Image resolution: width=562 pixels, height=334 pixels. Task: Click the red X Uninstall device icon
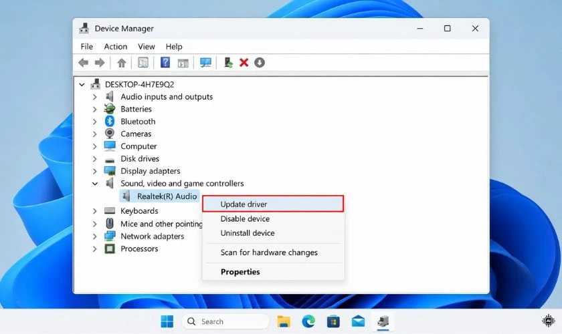244,63
